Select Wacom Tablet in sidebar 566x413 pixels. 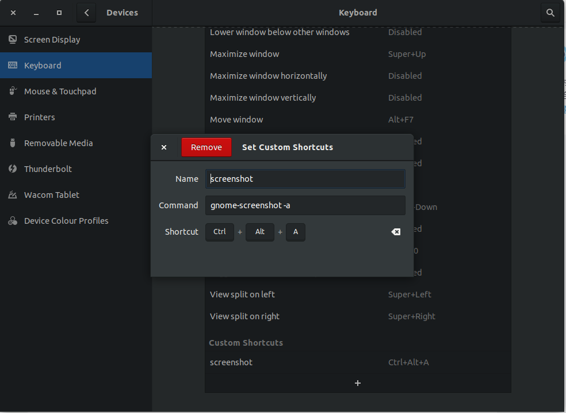click(76, 194)
